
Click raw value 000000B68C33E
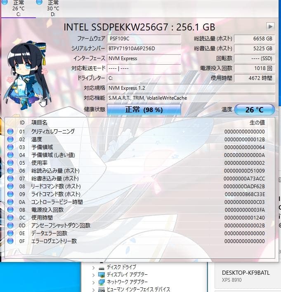245,194
